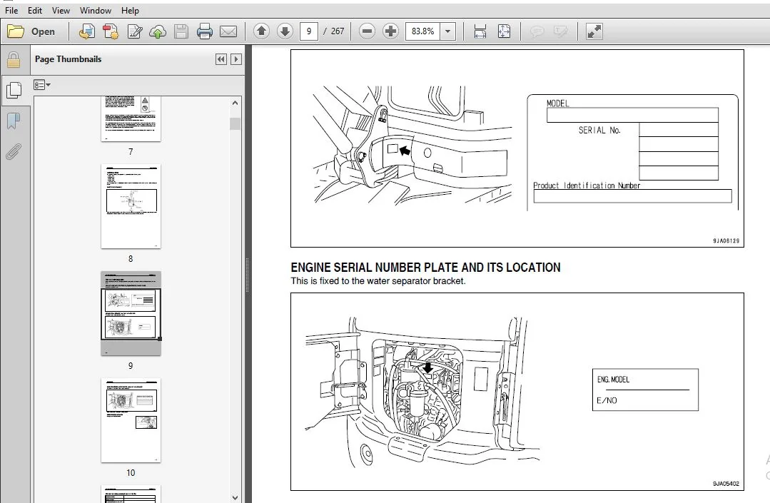Click the thumbnail panel scrollbar handle
Image resolution: width=770 pixels, height=503 pixels.
[x=235, y=123]
